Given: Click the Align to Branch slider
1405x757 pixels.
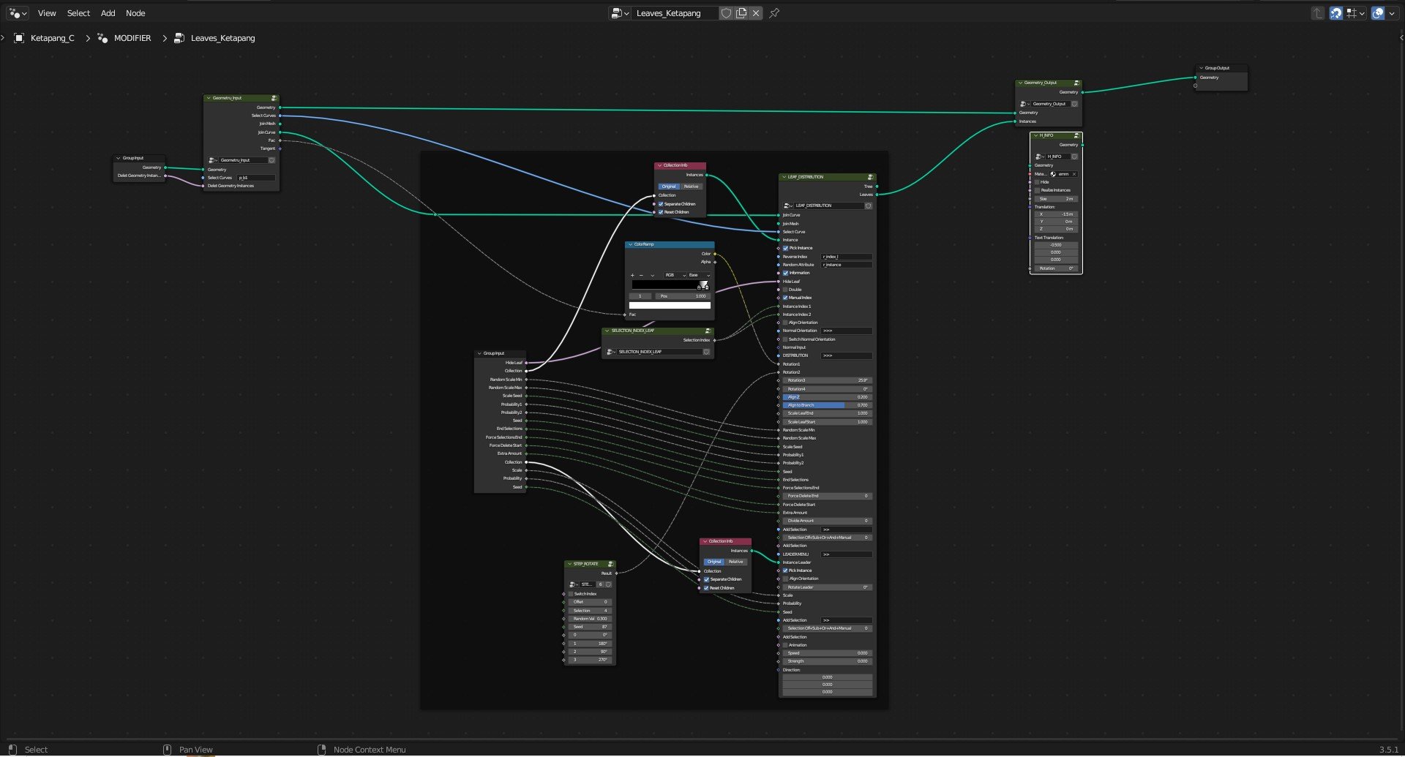Looking at the screenshot, I should 827,405.
